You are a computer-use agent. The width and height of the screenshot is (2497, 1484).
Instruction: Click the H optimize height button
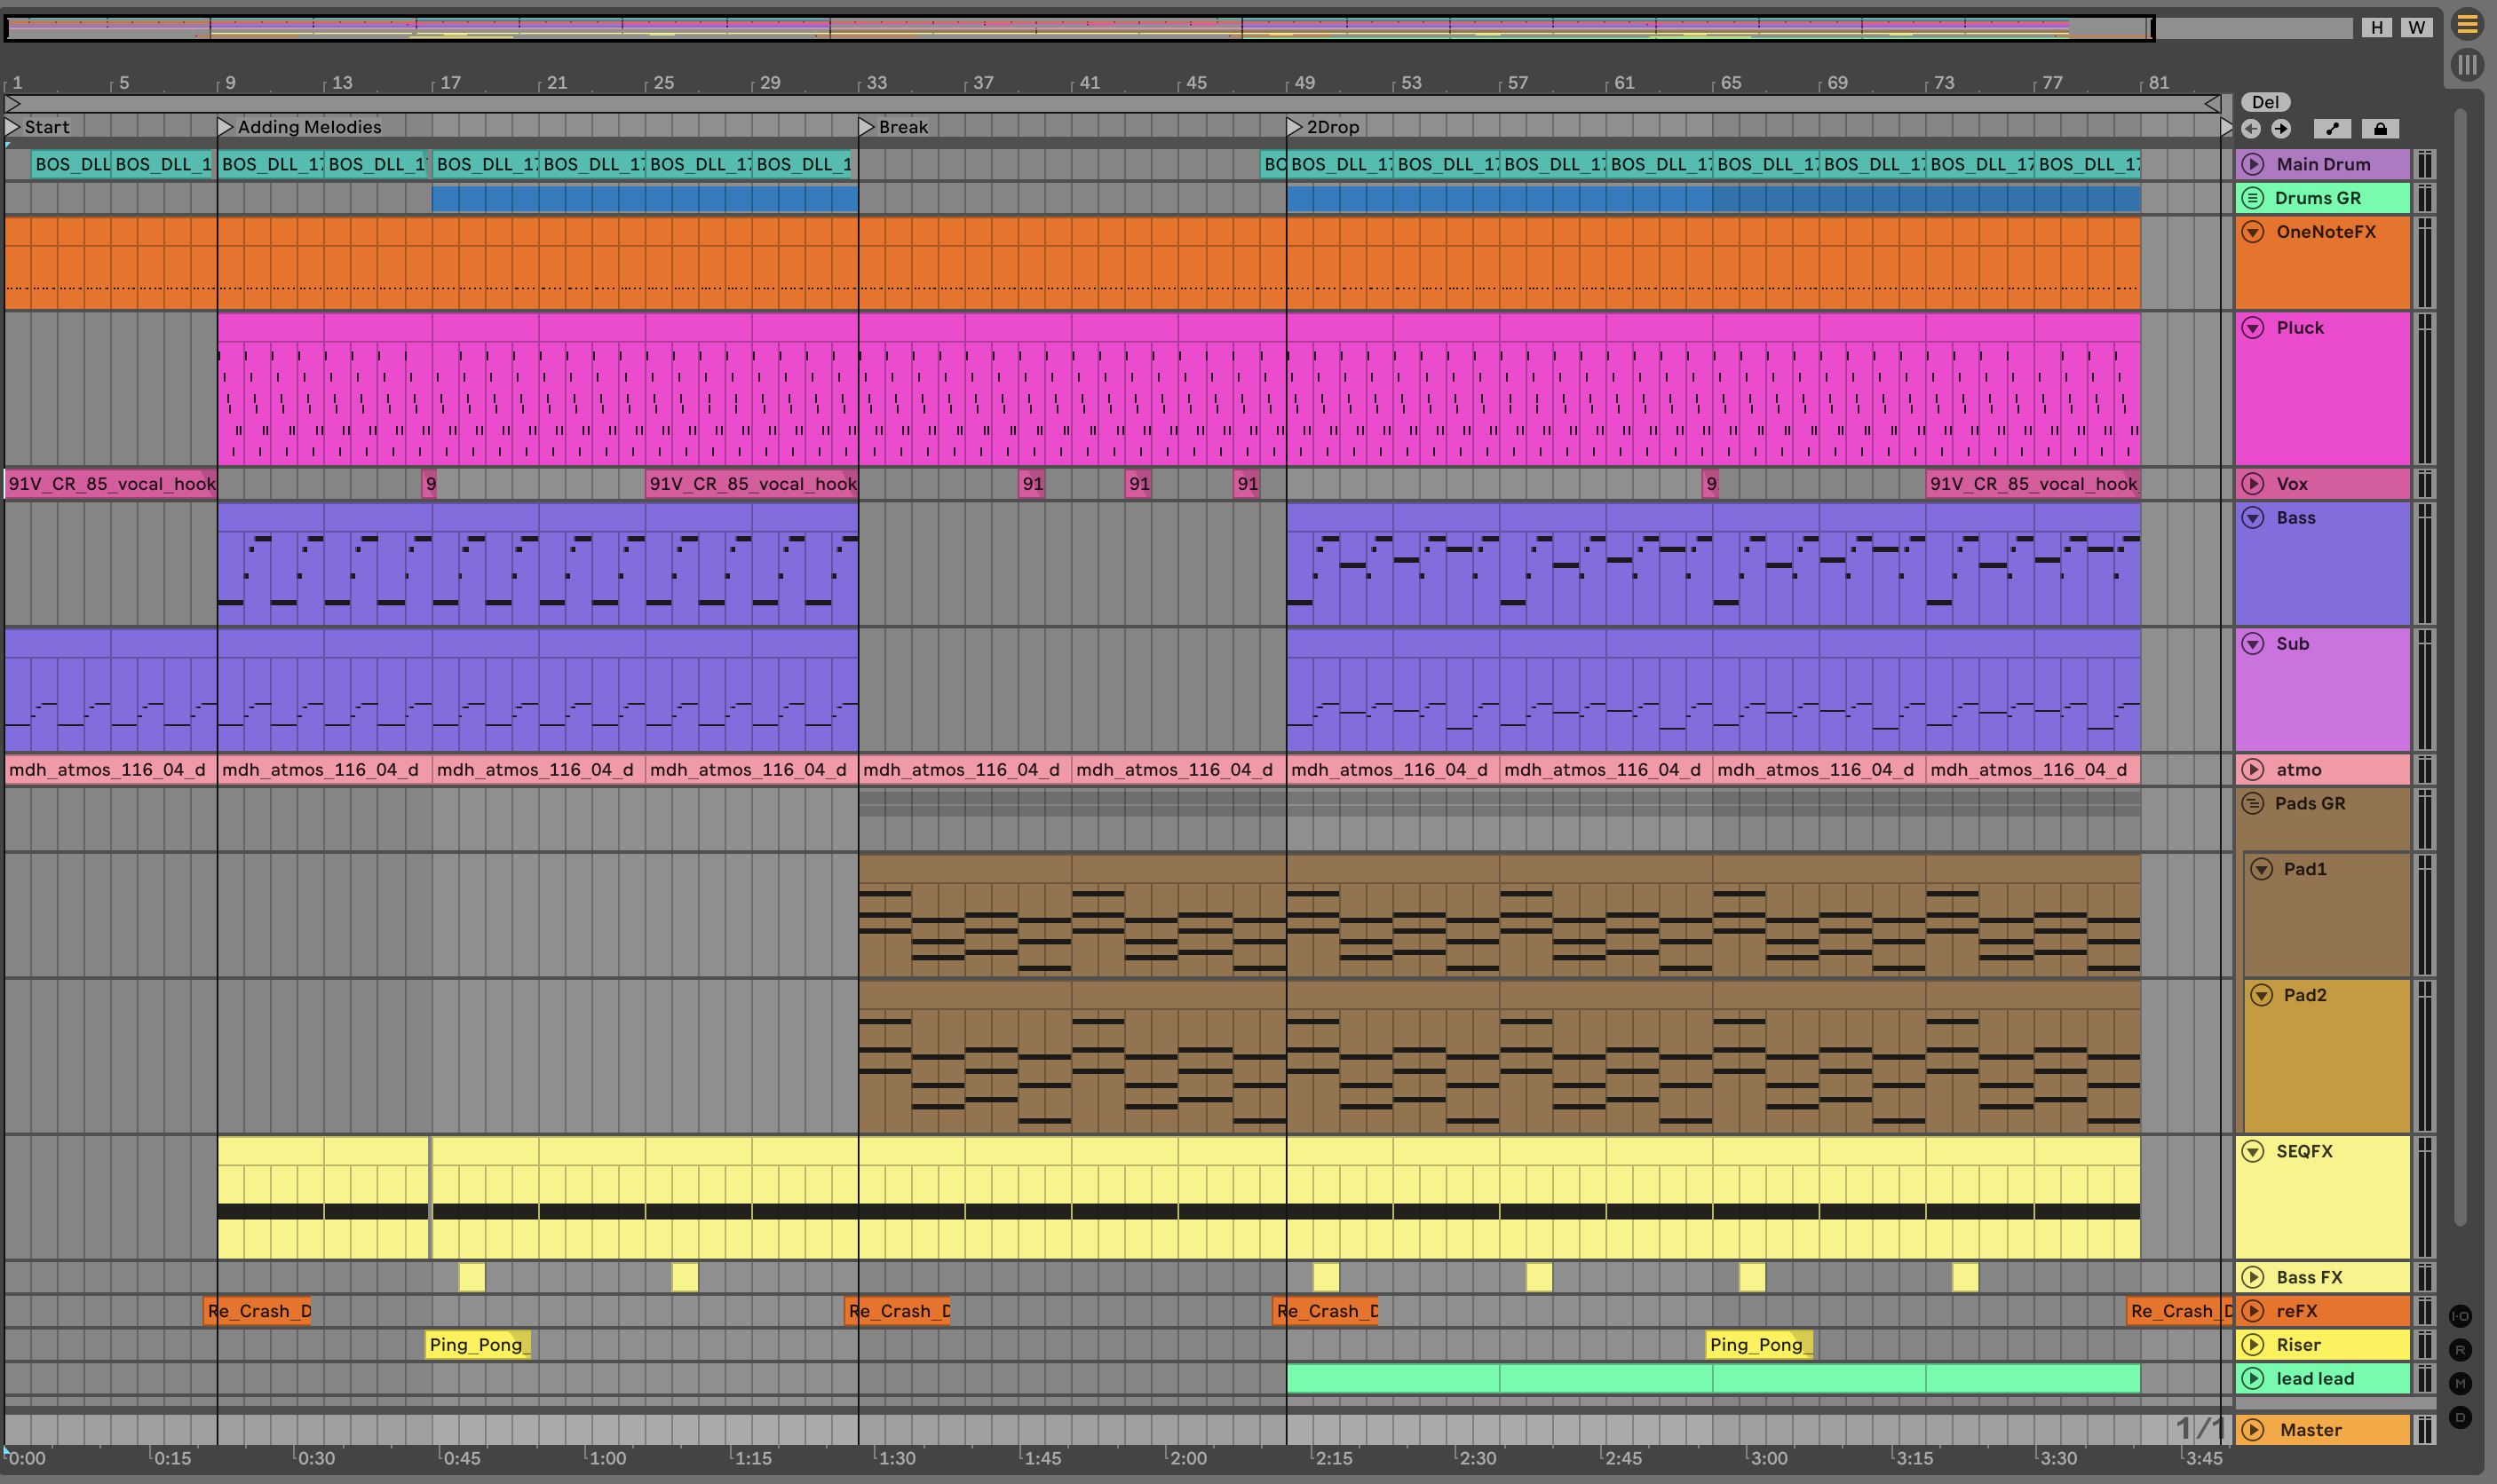click(x=2377, y=27)
